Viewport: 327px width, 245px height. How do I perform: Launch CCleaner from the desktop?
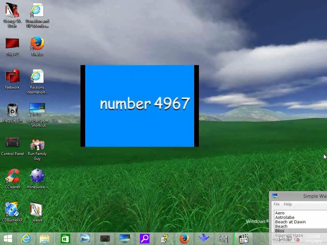(x=12, y=179)
